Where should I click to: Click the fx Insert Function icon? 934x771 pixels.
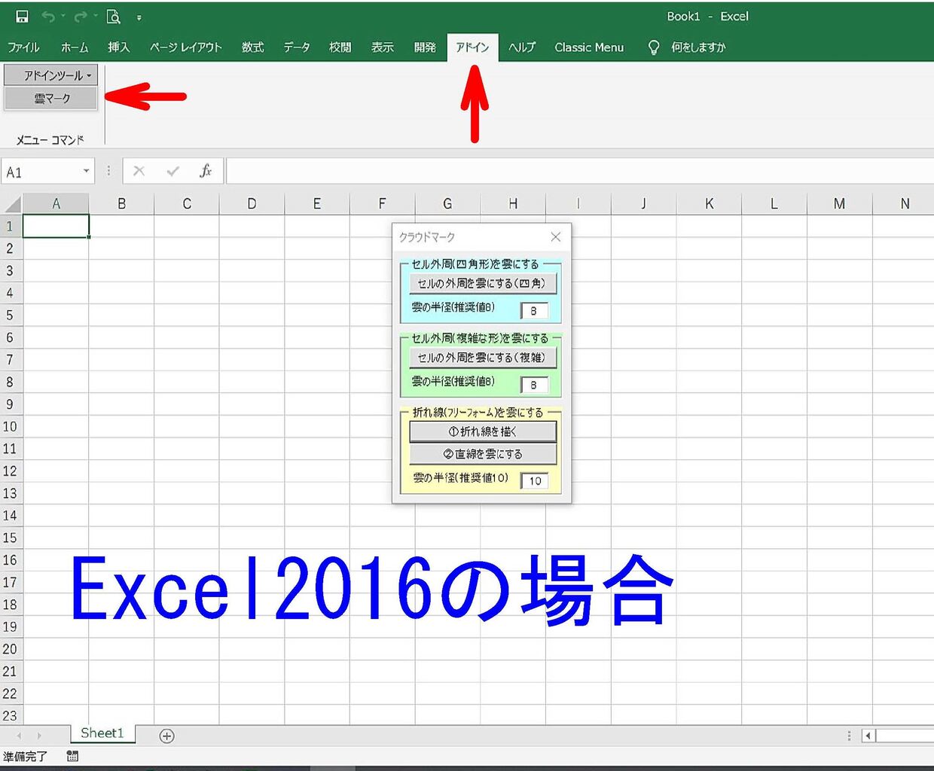(x=205, y=170)
